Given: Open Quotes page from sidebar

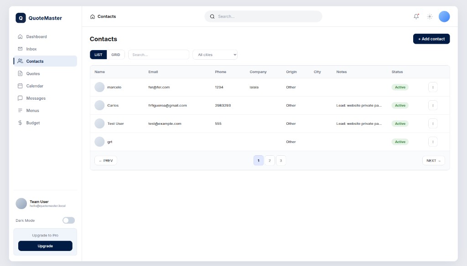Looking at the screenshot, I should [x=33, y=73].
